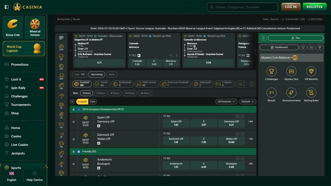Switch grouping to League

point(82,101)
